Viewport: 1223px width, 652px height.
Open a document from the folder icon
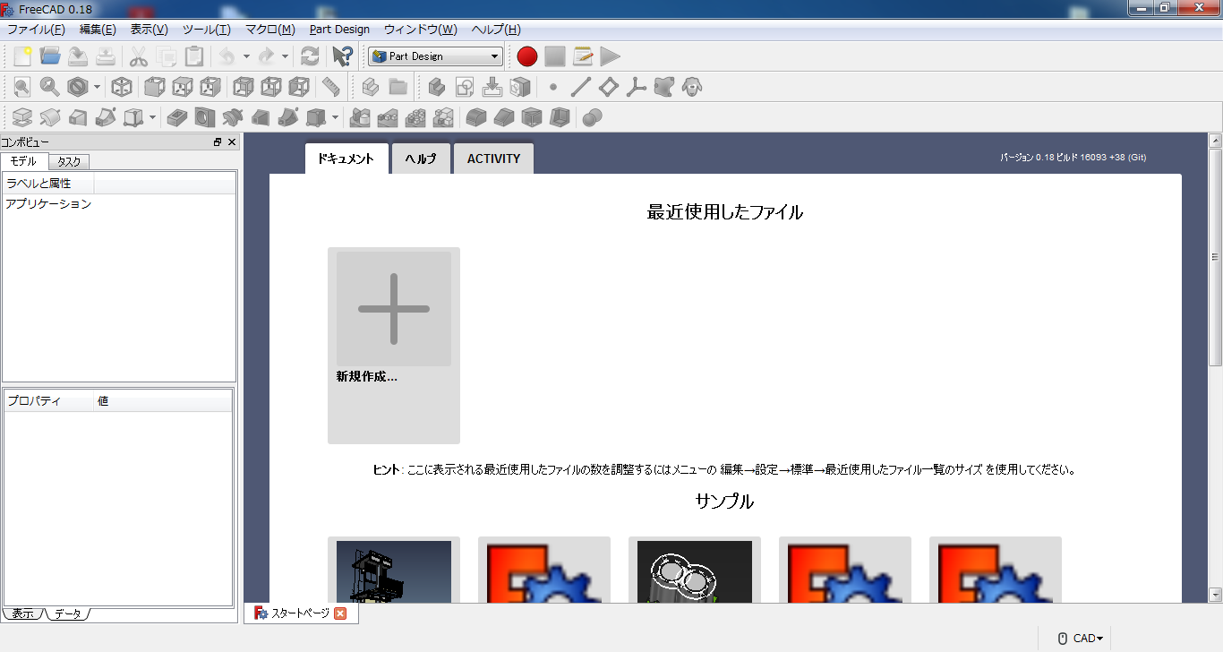[x=50, y=56]
